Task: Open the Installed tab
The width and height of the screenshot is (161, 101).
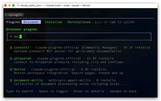Action: [x=53, y=22]
